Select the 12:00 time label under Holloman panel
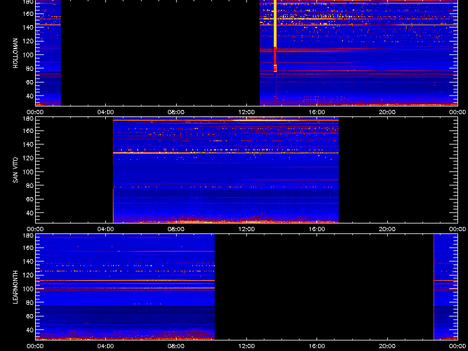The image size is (468, 351). point(246,112)
